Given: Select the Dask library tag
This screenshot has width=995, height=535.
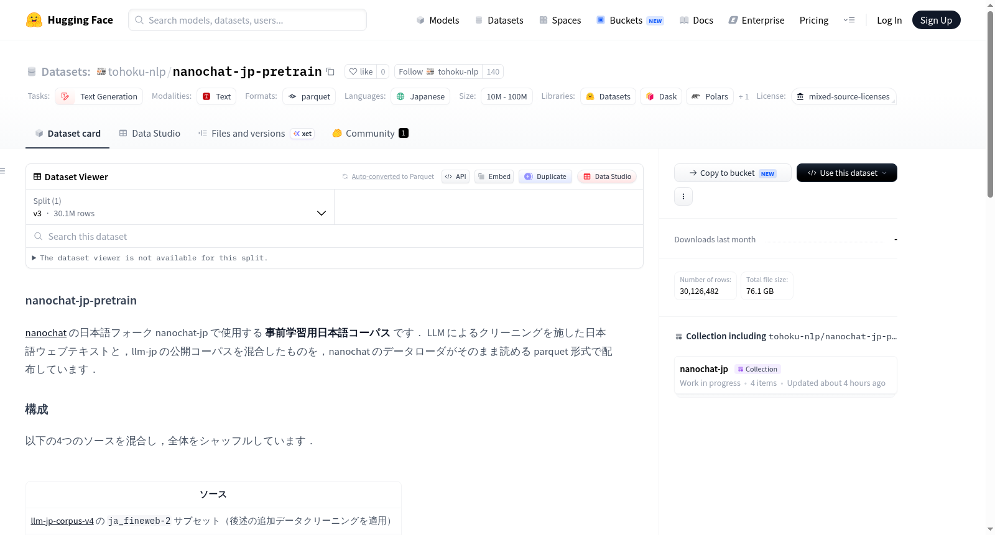Looking at the screenshot, I should [661, 96].
